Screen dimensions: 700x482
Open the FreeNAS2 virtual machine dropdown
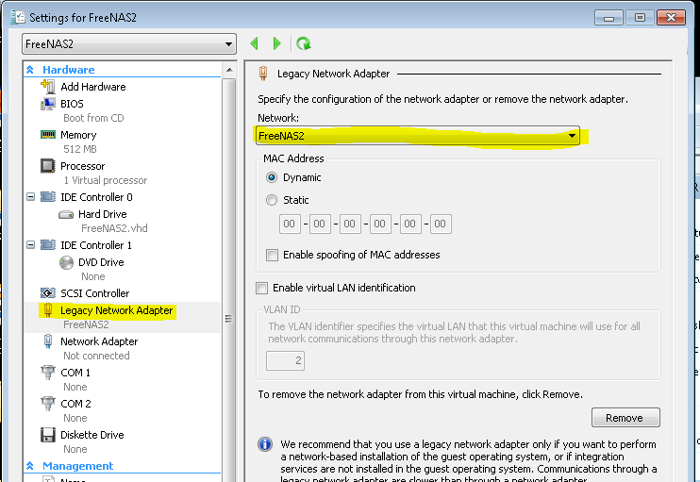129,44
